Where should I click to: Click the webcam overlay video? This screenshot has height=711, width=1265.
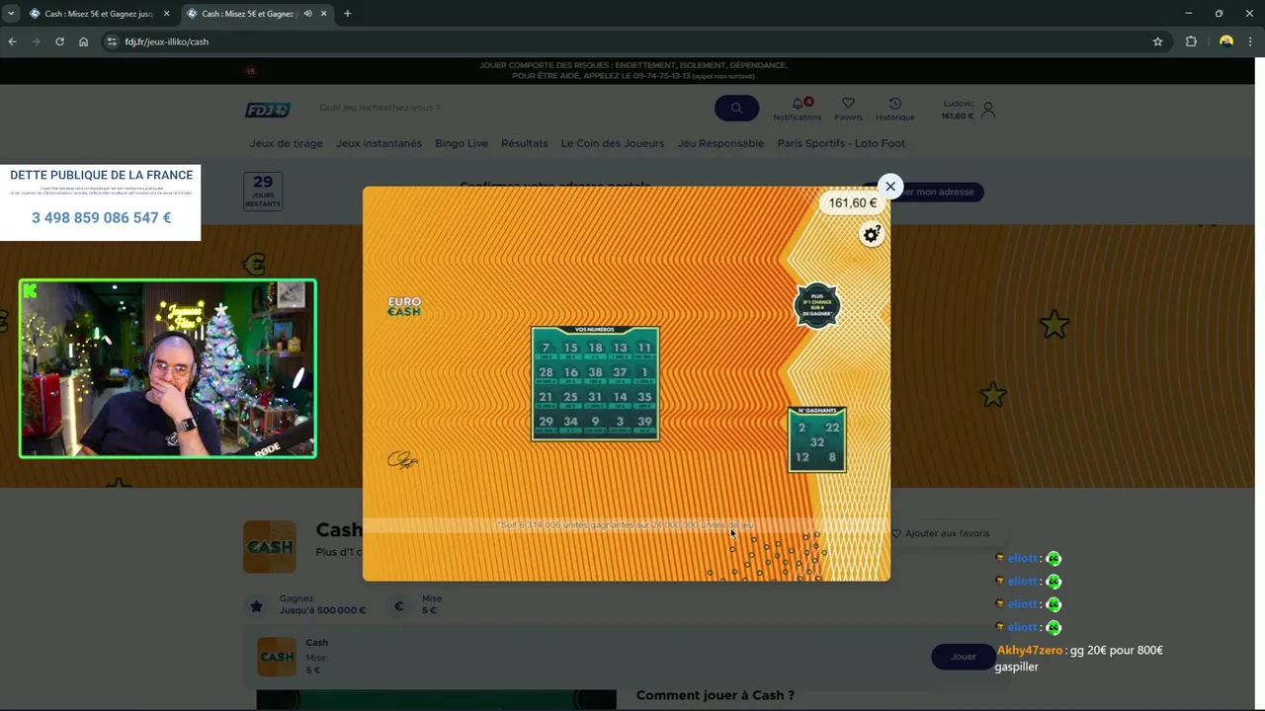click(x=168, y=368)
